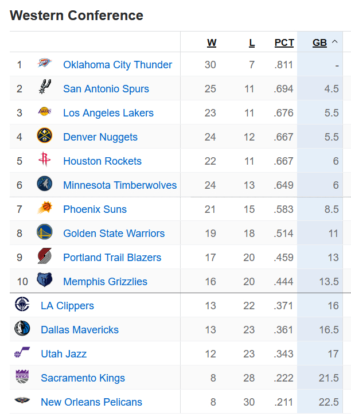Open the Utah Jazz team link
This screenshot has width=351, height=420.
[x=64, y=353]
